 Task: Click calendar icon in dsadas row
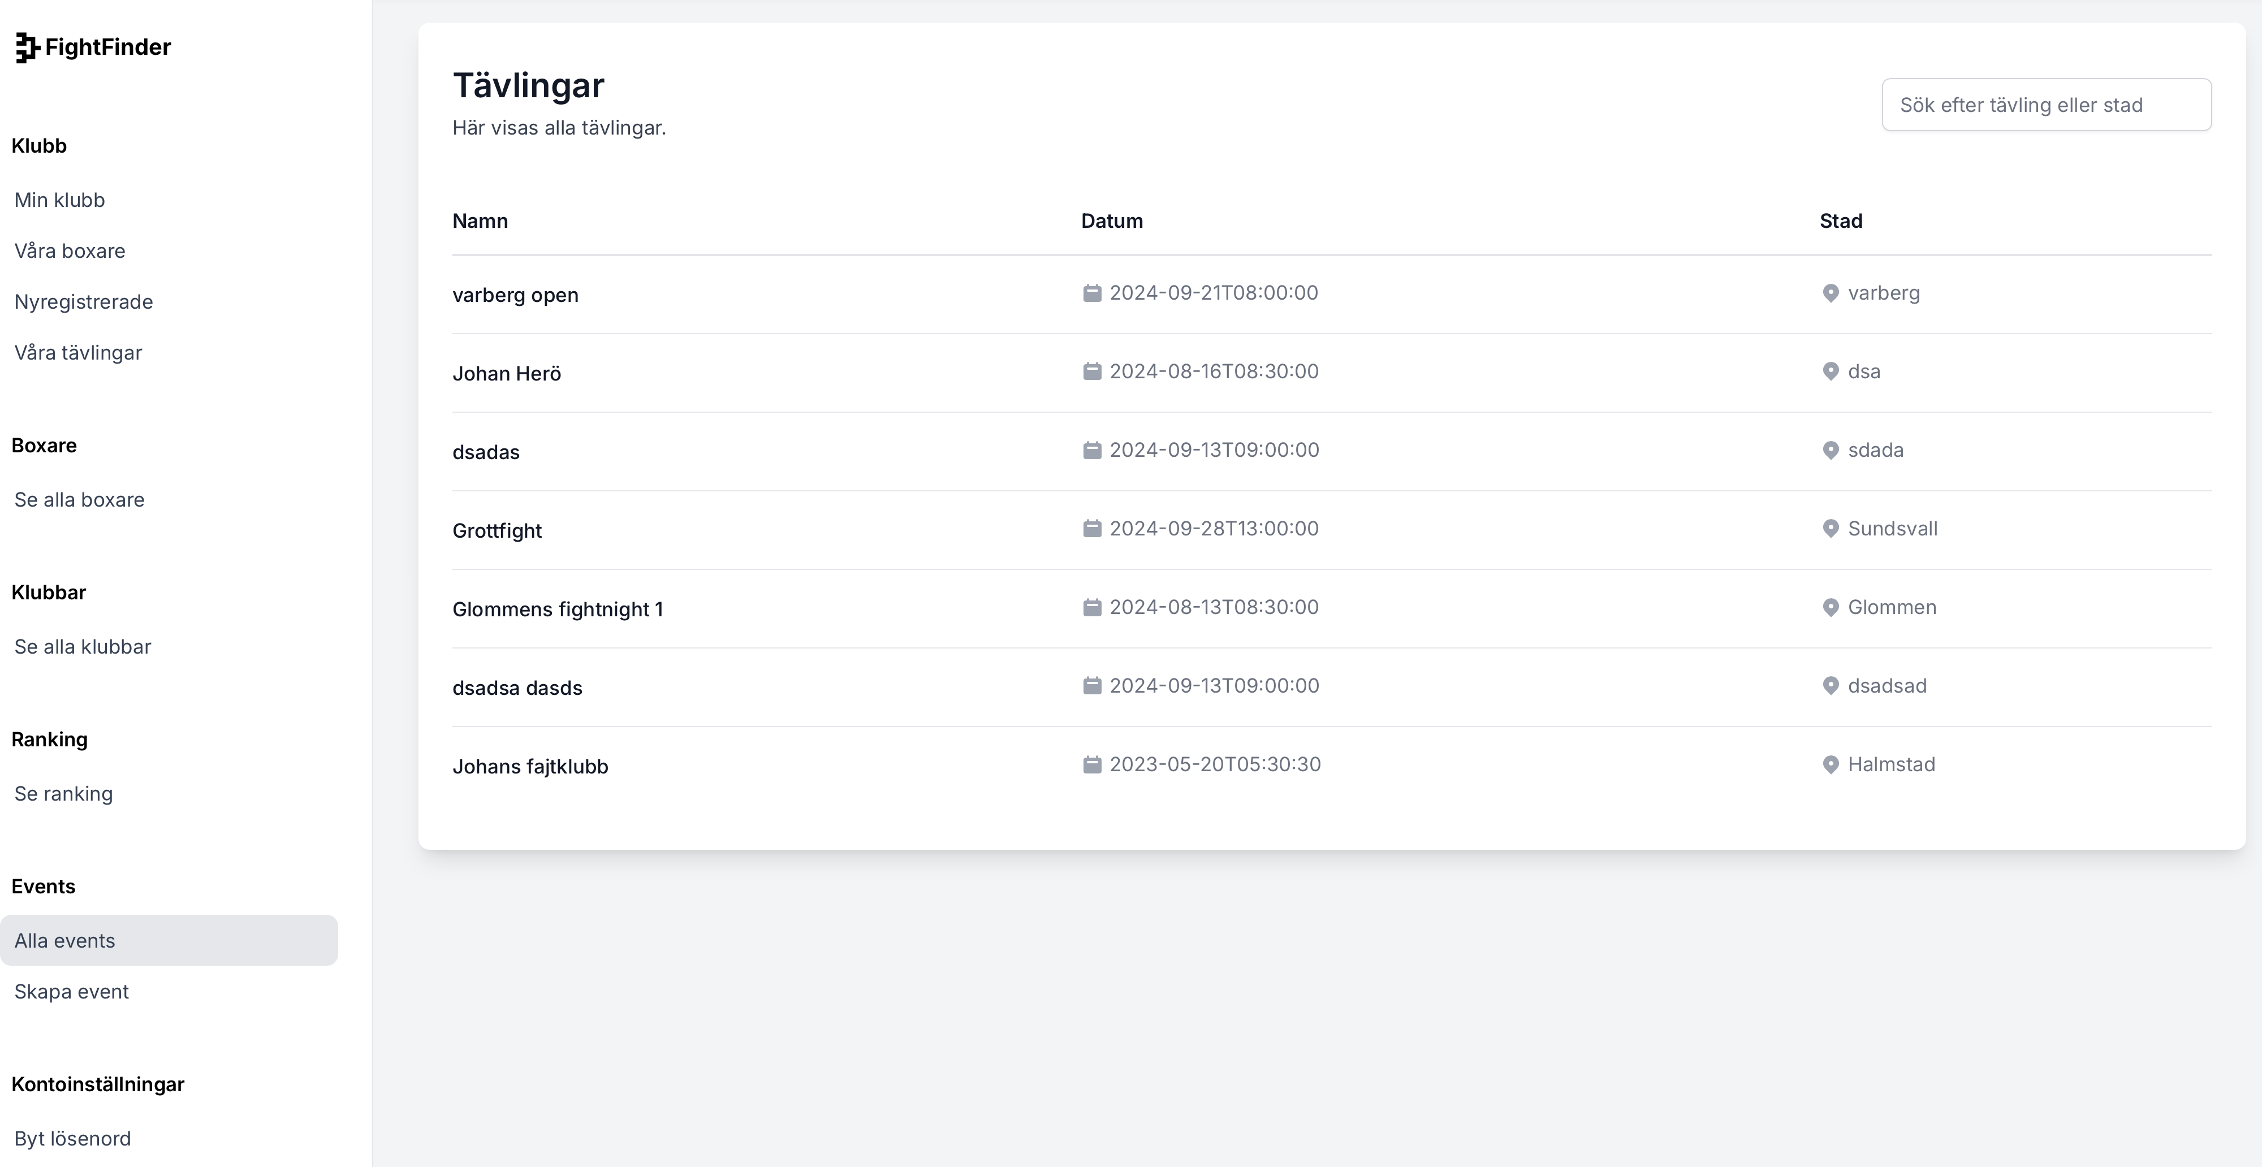[x=1091, y=451]
